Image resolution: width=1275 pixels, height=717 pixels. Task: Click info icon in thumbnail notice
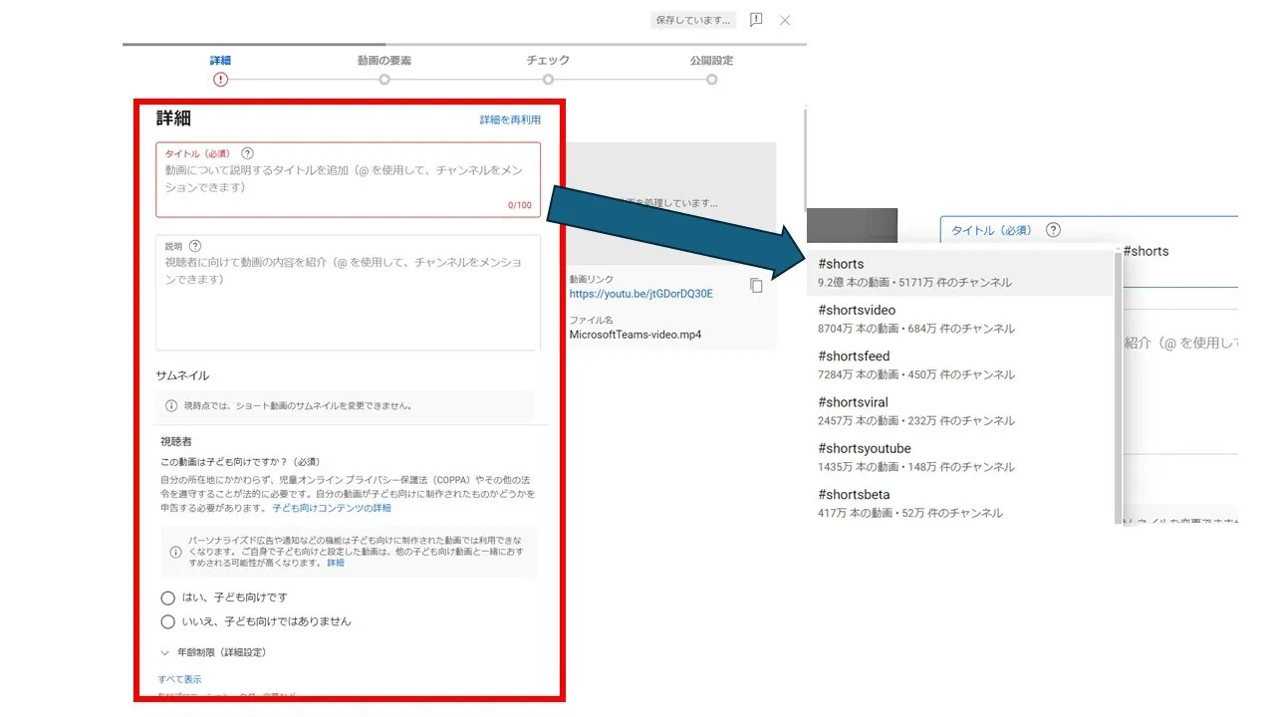[171, 406]
